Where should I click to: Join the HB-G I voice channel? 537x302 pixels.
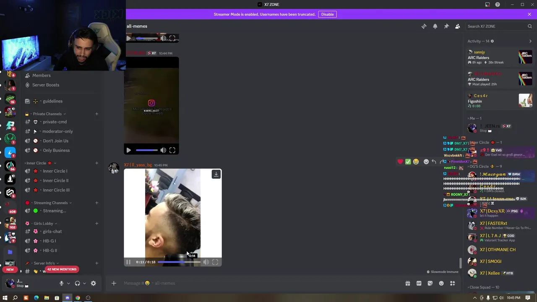click(x=49, y=241)
